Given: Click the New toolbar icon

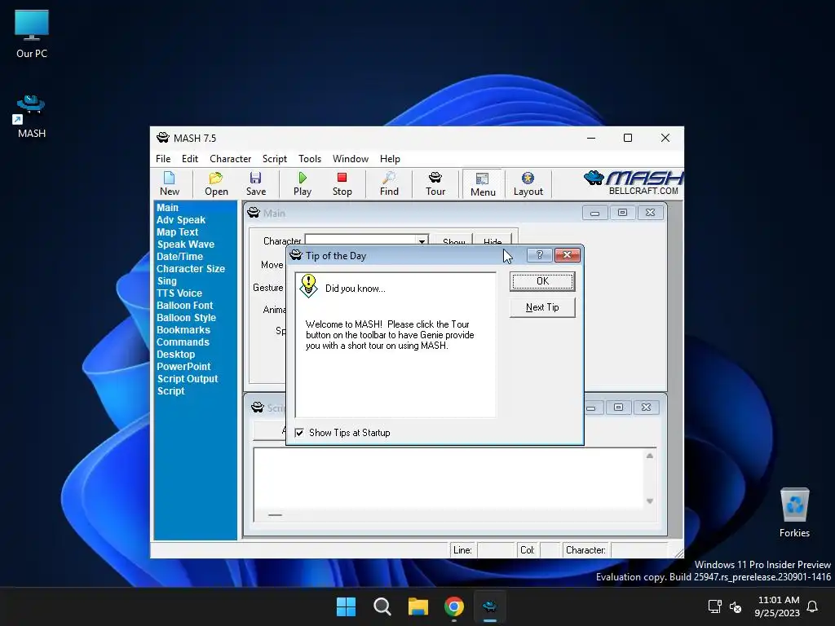Looking at the screenshot, I should click(170, 183).
